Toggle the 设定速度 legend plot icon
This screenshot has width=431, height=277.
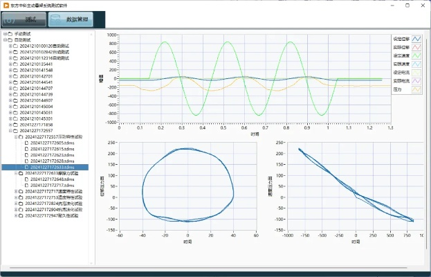point(416,55)
